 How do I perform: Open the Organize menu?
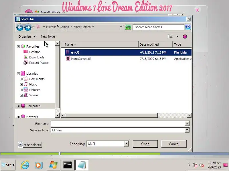pos(27,36)
